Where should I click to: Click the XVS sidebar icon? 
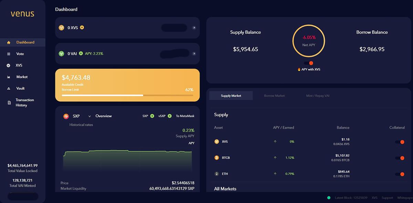pos(9,65)
